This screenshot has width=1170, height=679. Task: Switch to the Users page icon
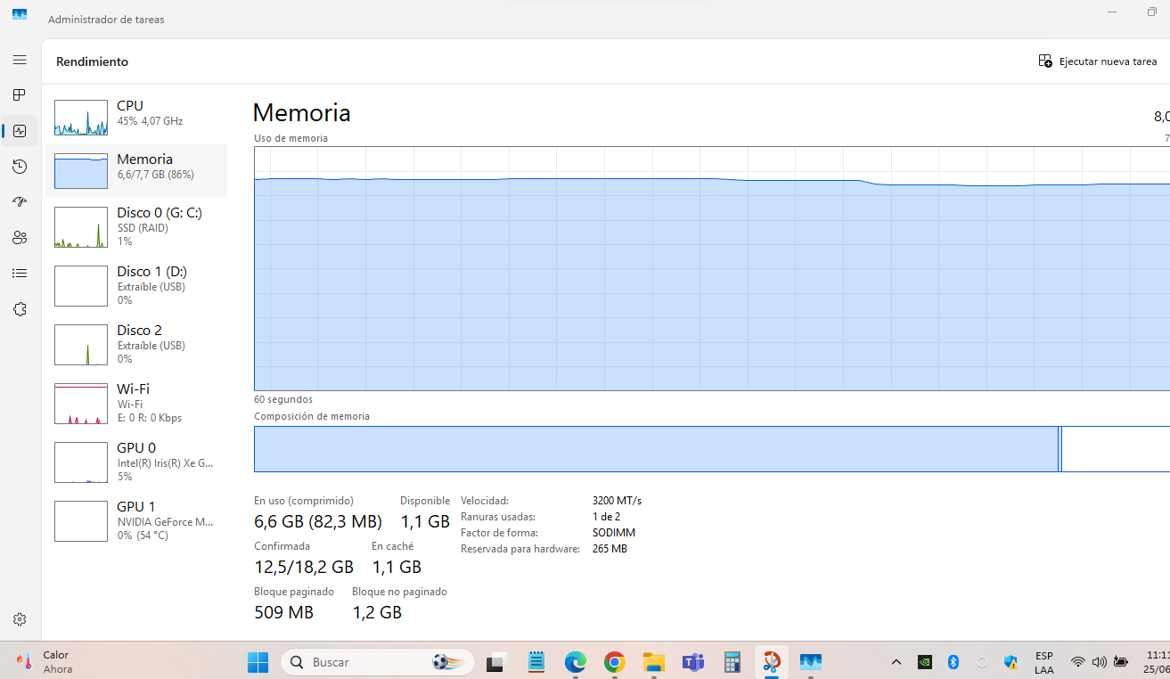tap(20, 238)
